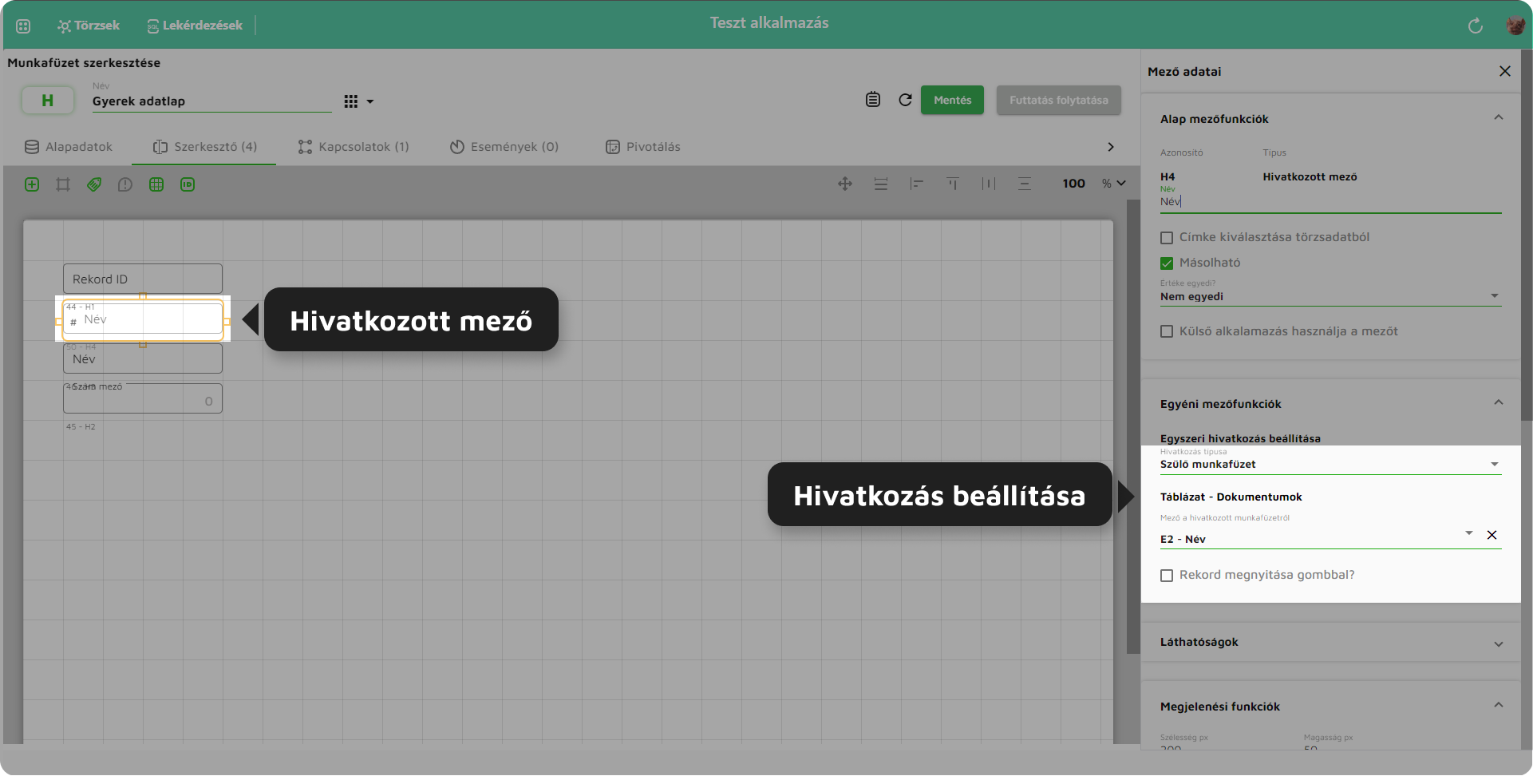Open the Lekérdezések menu
Viewport: 1533px width, 776px height.
195,26
